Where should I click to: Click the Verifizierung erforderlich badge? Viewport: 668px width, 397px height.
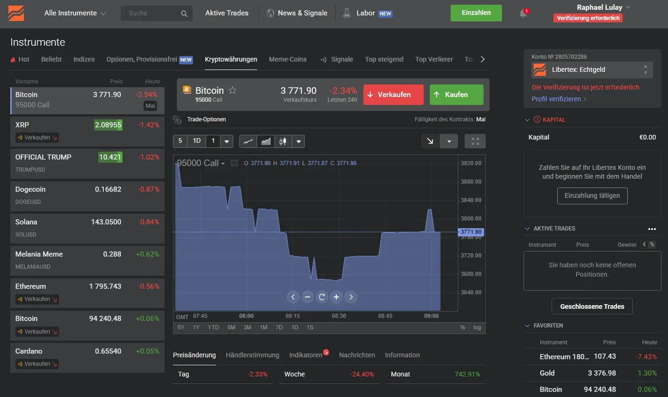pyautogui.click(x=588, y=18)
